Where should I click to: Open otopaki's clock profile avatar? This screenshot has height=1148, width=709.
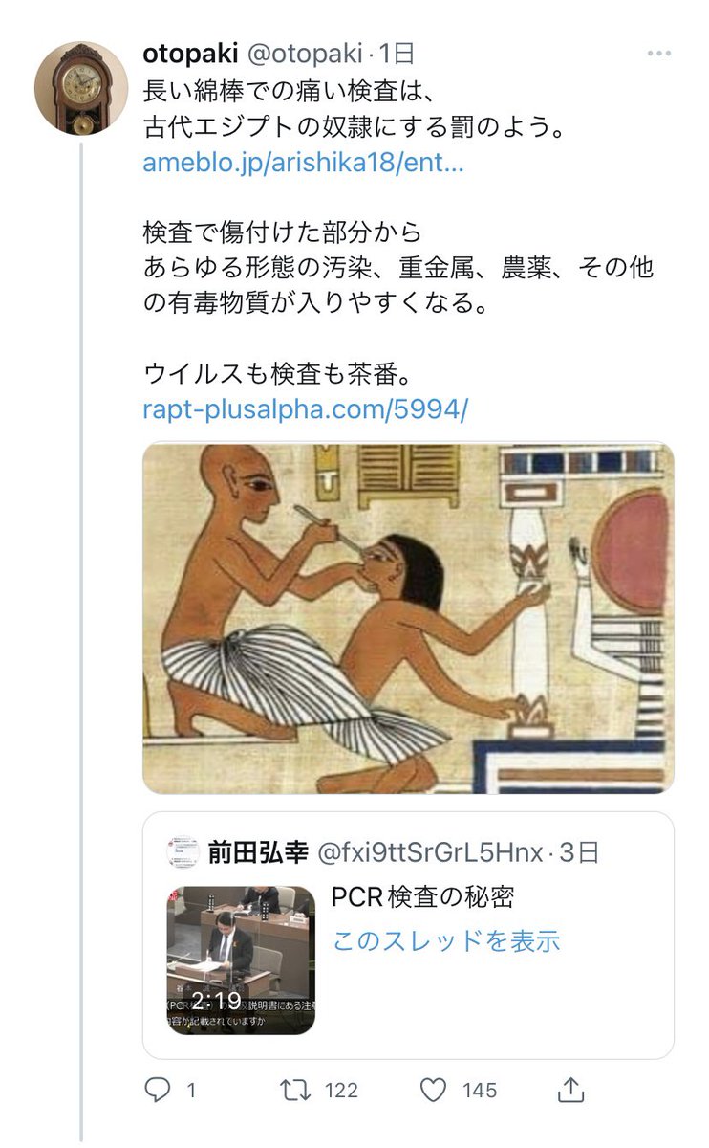tap(81, 88)
